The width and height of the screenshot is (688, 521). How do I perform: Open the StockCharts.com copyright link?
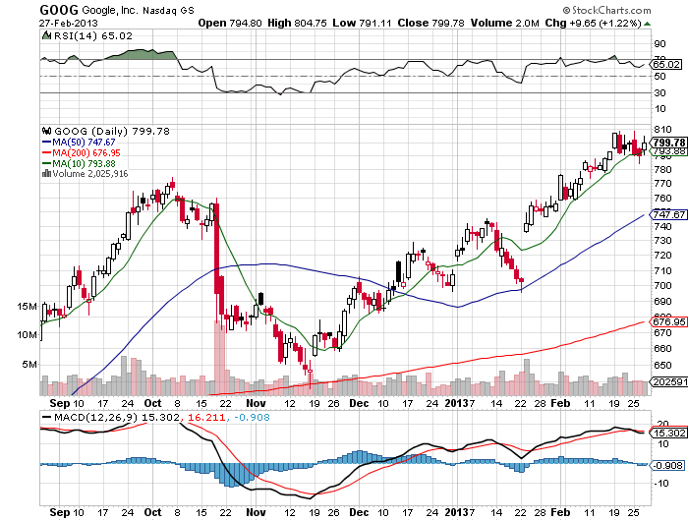point(606,10)
